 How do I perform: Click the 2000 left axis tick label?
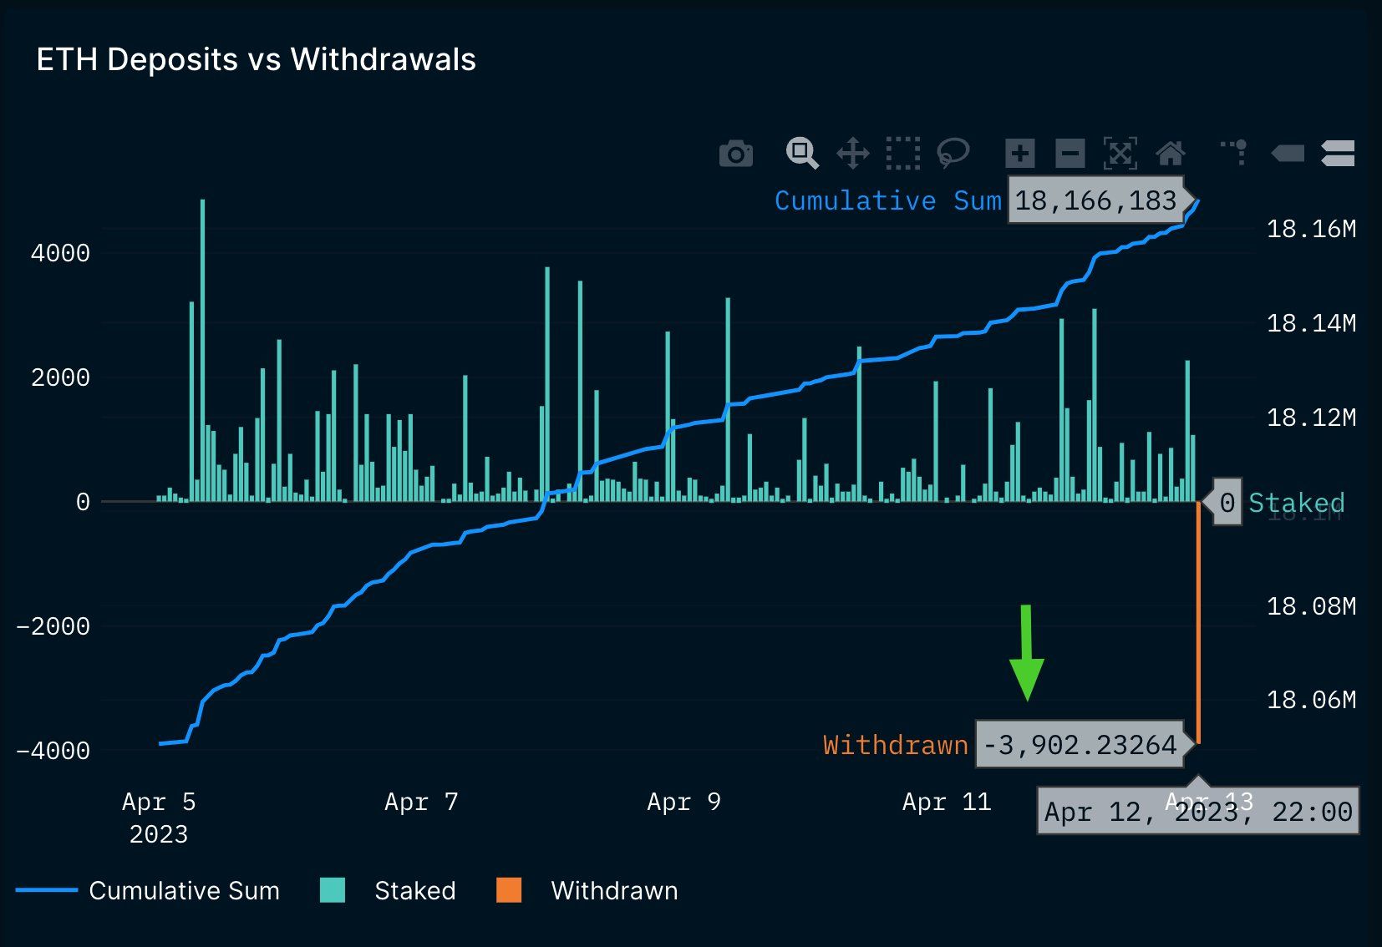pos(60,377)
